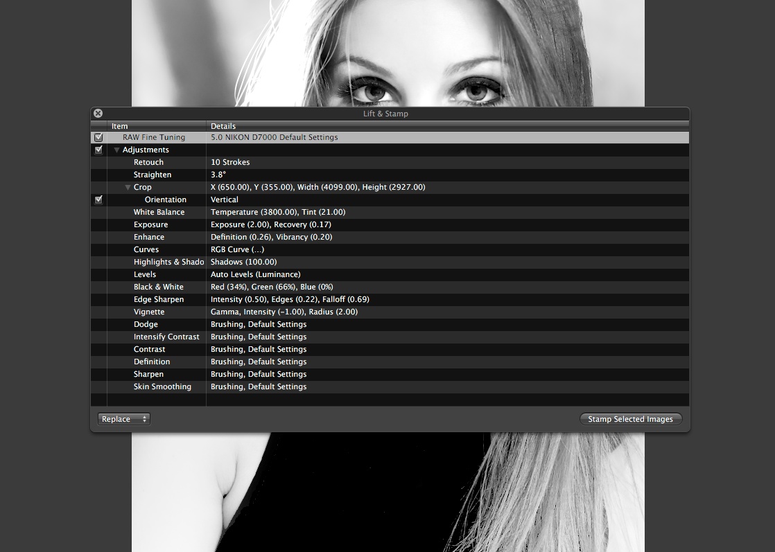Collapse the Adjustments disclosure triangle
This screenshot has width=775, height=552.
[117, 150]
